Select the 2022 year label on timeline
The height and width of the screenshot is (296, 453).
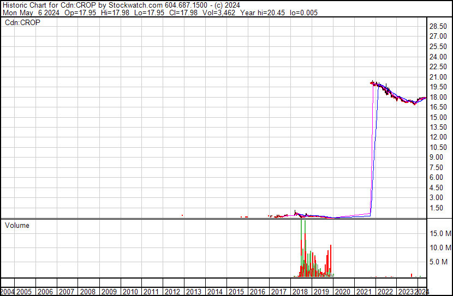pyautogui.click(x=385, y=292)
